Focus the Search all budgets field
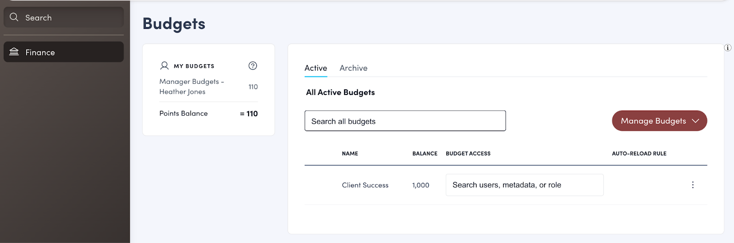The image size is (734, 243). (405, 121)
